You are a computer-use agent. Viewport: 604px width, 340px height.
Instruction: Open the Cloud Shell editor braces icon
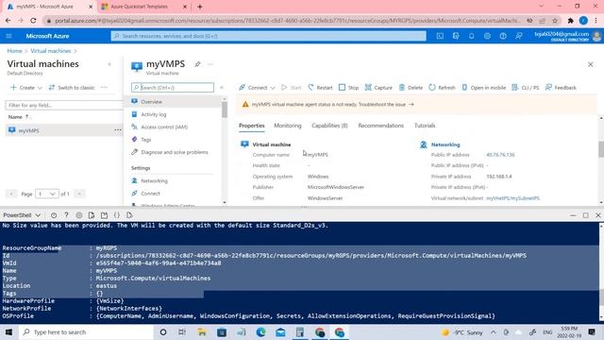117,215
